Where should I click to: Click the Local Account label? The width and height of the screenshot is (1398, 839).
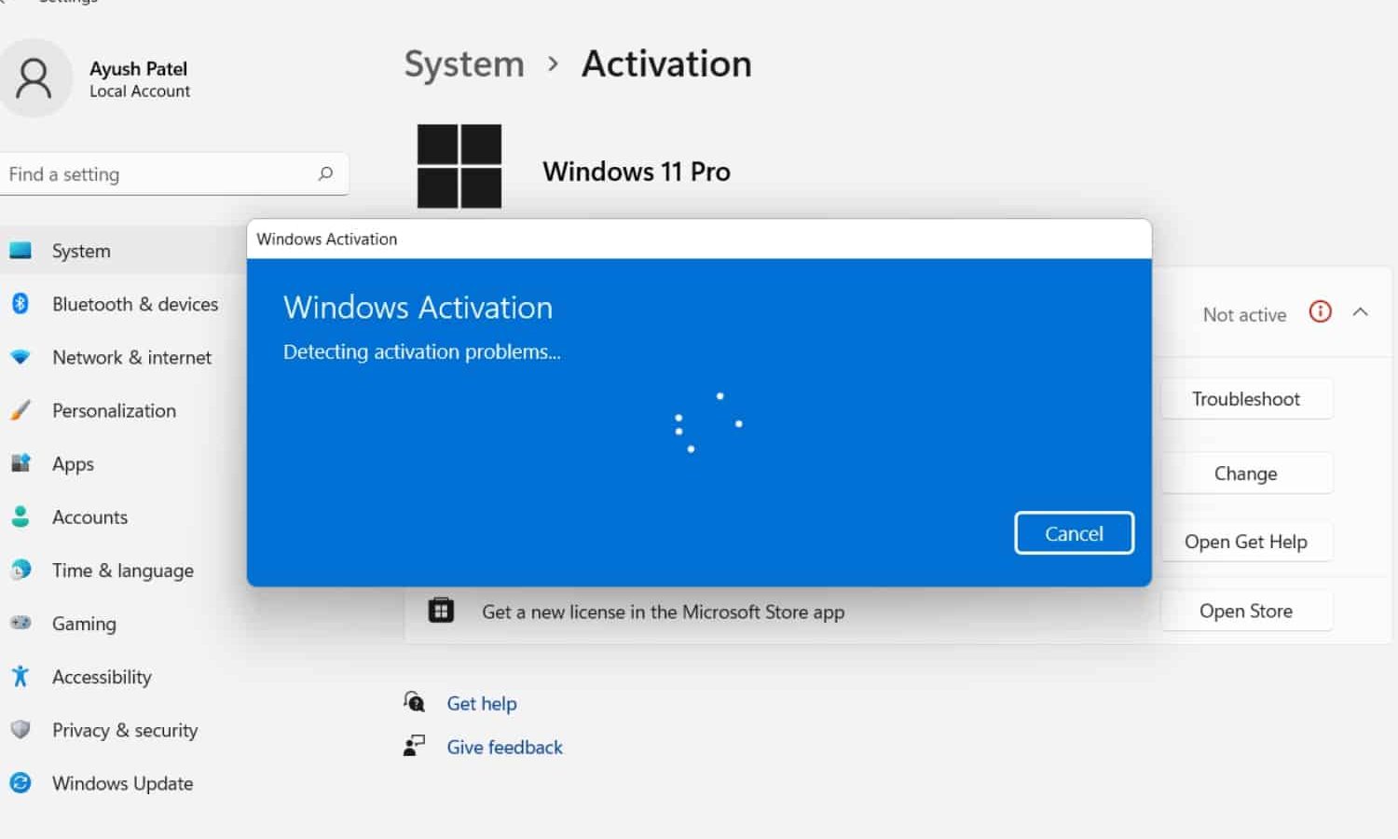click(140, 91)
